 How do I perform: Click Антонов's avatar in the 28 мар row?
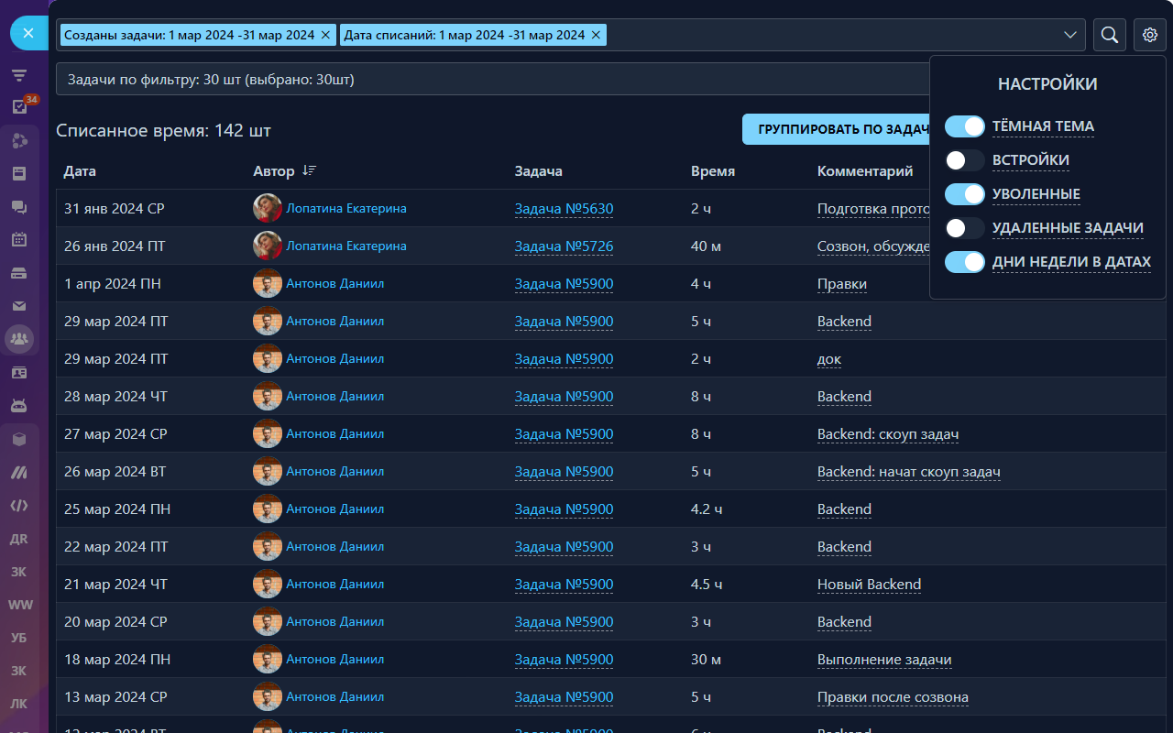268,397
